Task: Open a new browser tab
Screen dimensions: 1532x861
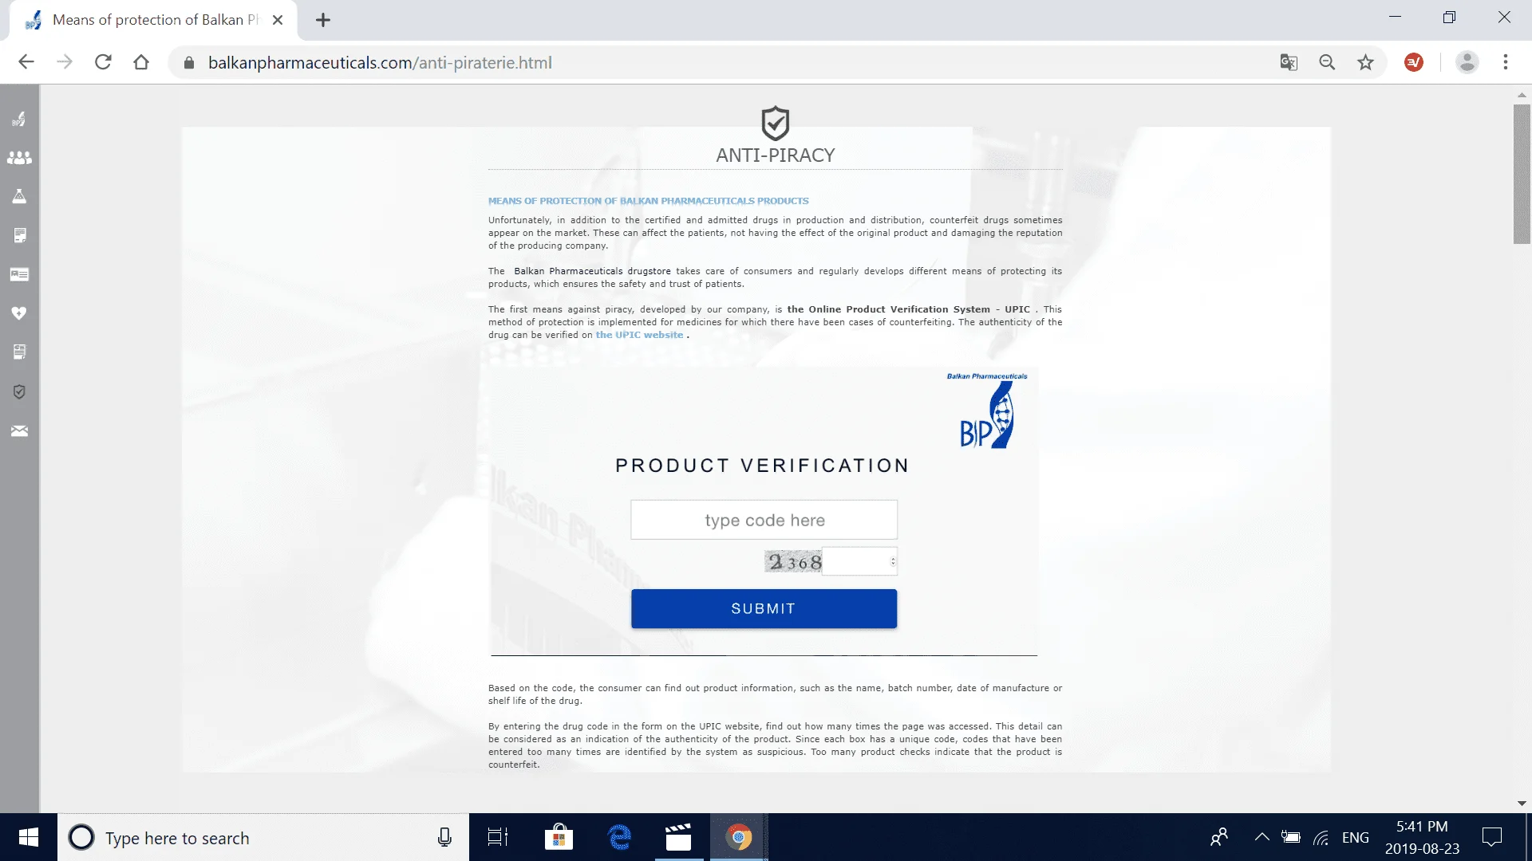Action: pos(323,21)
